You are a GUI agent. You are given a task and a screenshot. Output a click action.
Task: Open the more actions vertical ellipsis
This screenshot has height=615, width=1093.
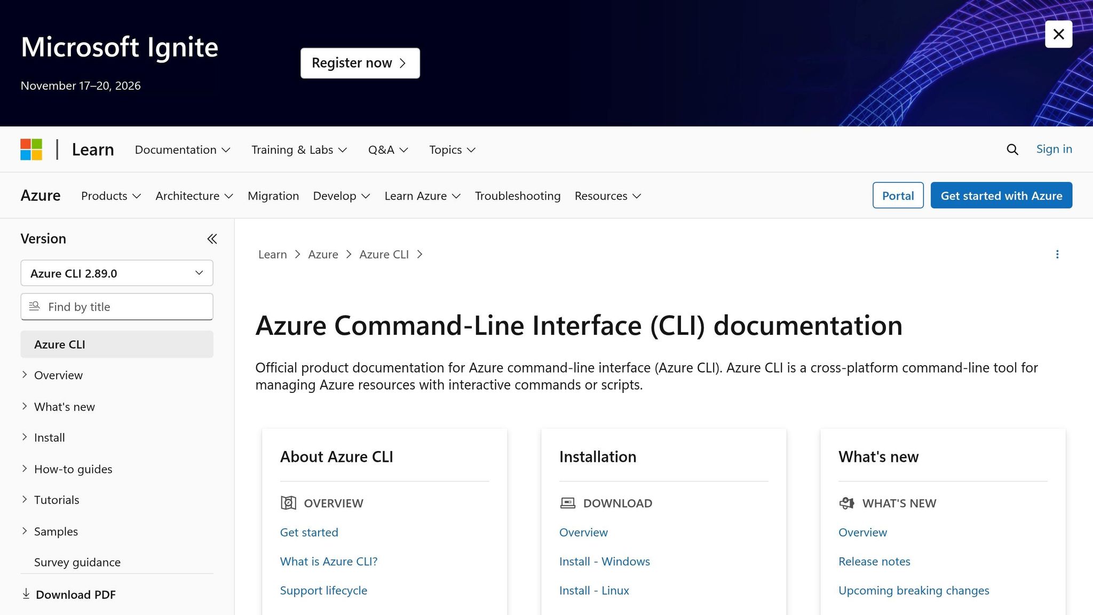(x=1057, y=254)
